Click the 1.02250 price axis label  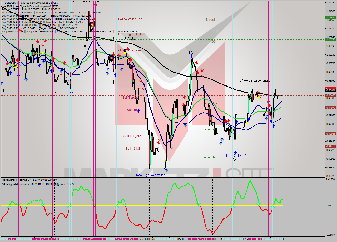tap(331, 3)
